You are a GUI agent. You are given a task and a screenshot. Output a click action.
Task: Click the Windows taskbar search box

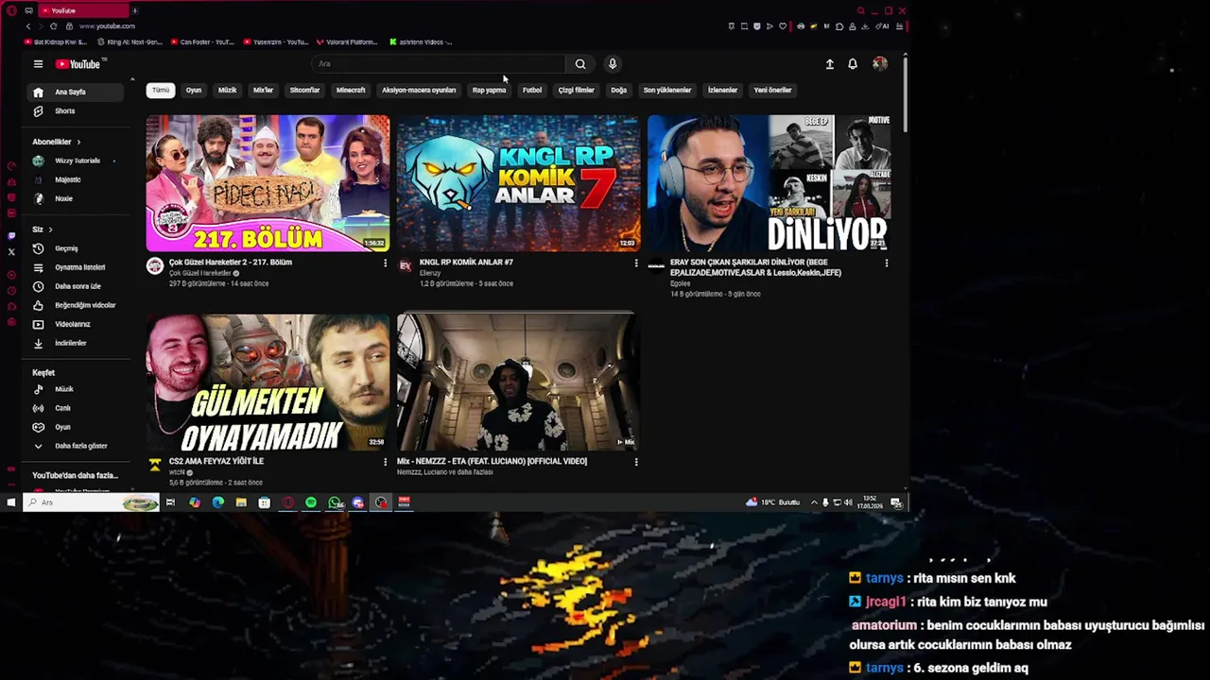point(91,502)
